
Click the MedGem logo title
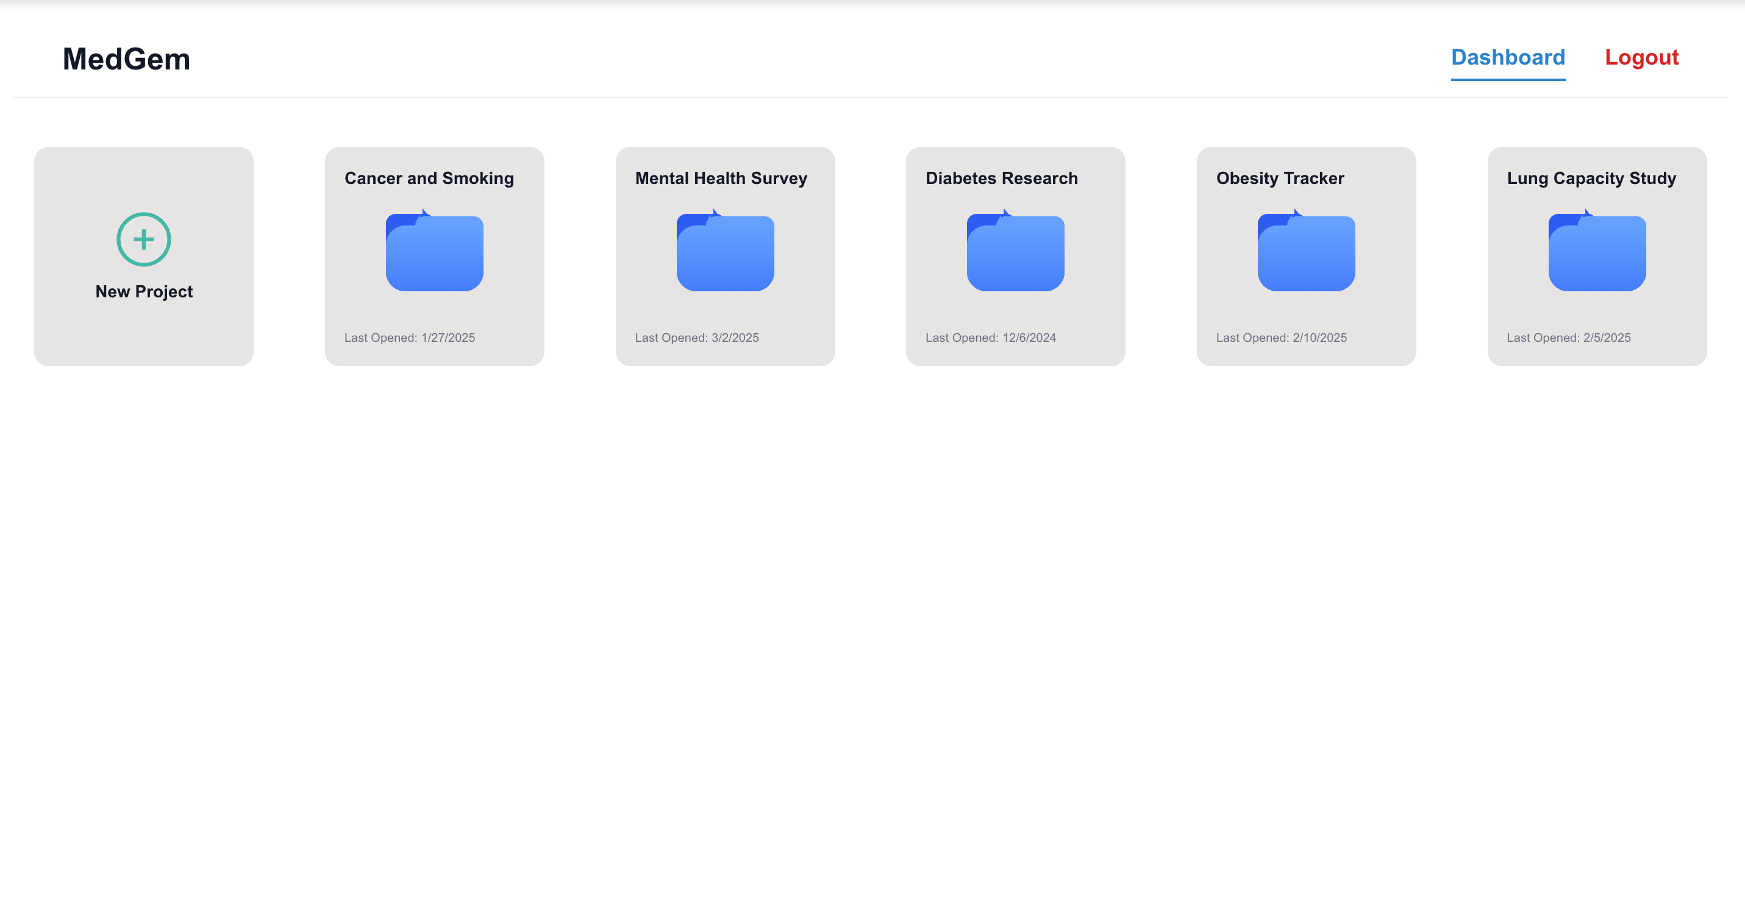coord(127,59)
